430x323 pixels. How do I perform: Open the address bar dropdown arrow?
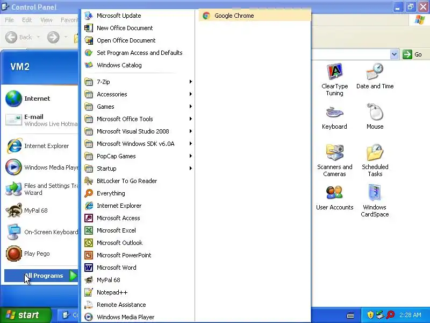pyautogui.click(x=394, y=54)
